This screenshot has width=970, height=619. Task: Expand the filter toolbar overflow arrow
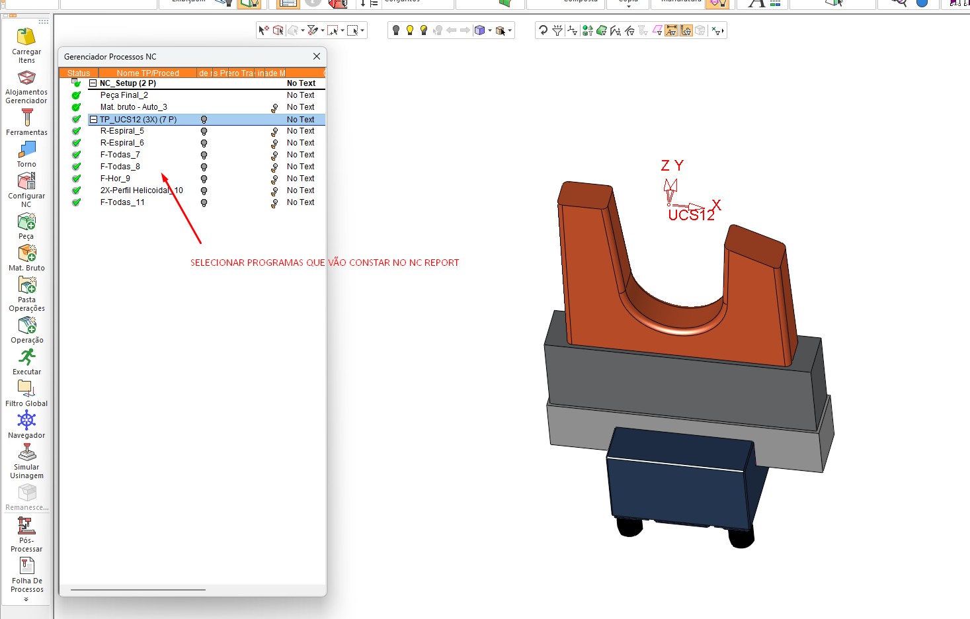[723, 30]
